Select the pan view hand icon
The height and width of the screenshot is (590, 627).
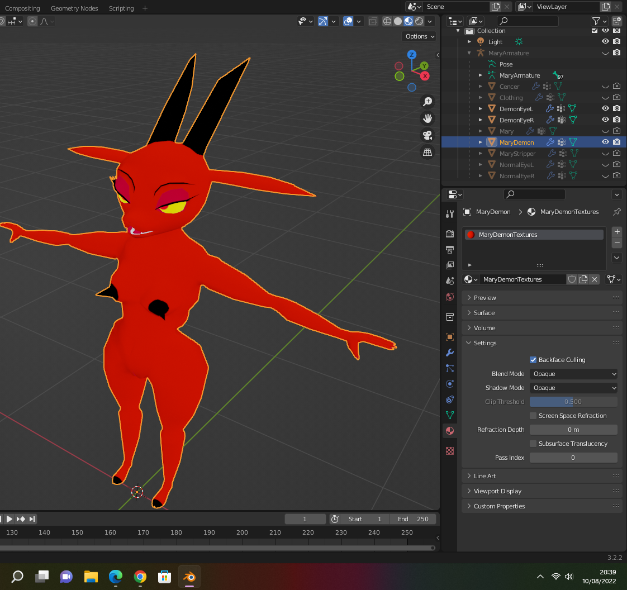point(427,118)
